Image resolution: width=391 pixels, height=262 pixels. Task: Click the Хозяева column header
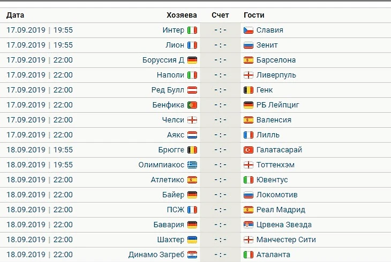click(x=182, y=16)
